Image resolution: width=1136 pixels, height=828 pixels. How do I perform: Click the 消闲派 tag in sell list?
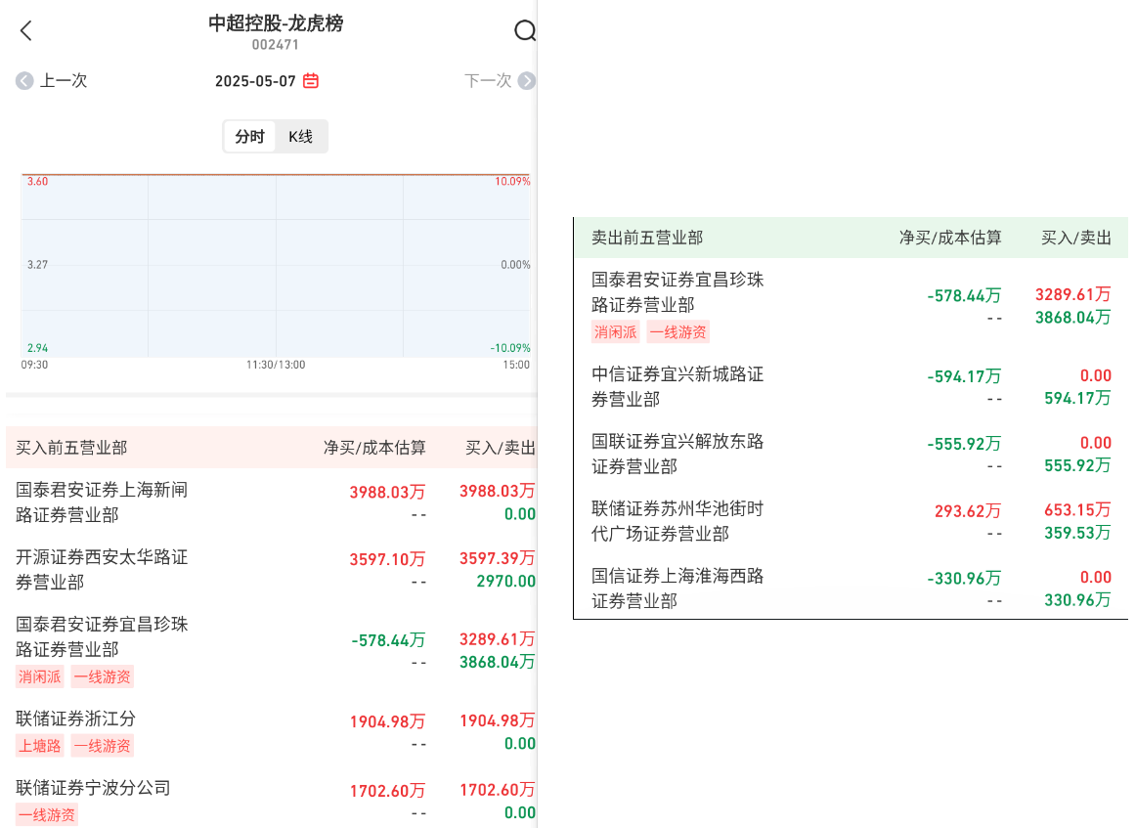(x=616, y=332)
